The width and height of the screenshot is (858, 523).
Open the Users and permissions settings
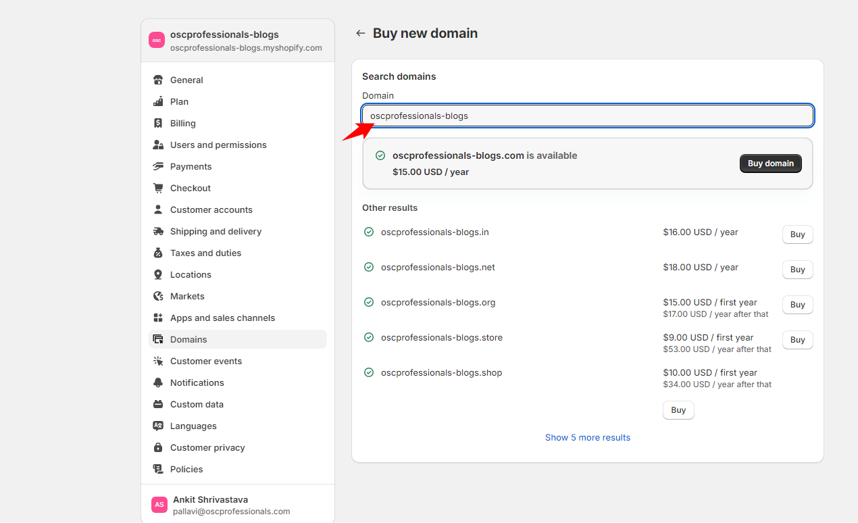218,145
